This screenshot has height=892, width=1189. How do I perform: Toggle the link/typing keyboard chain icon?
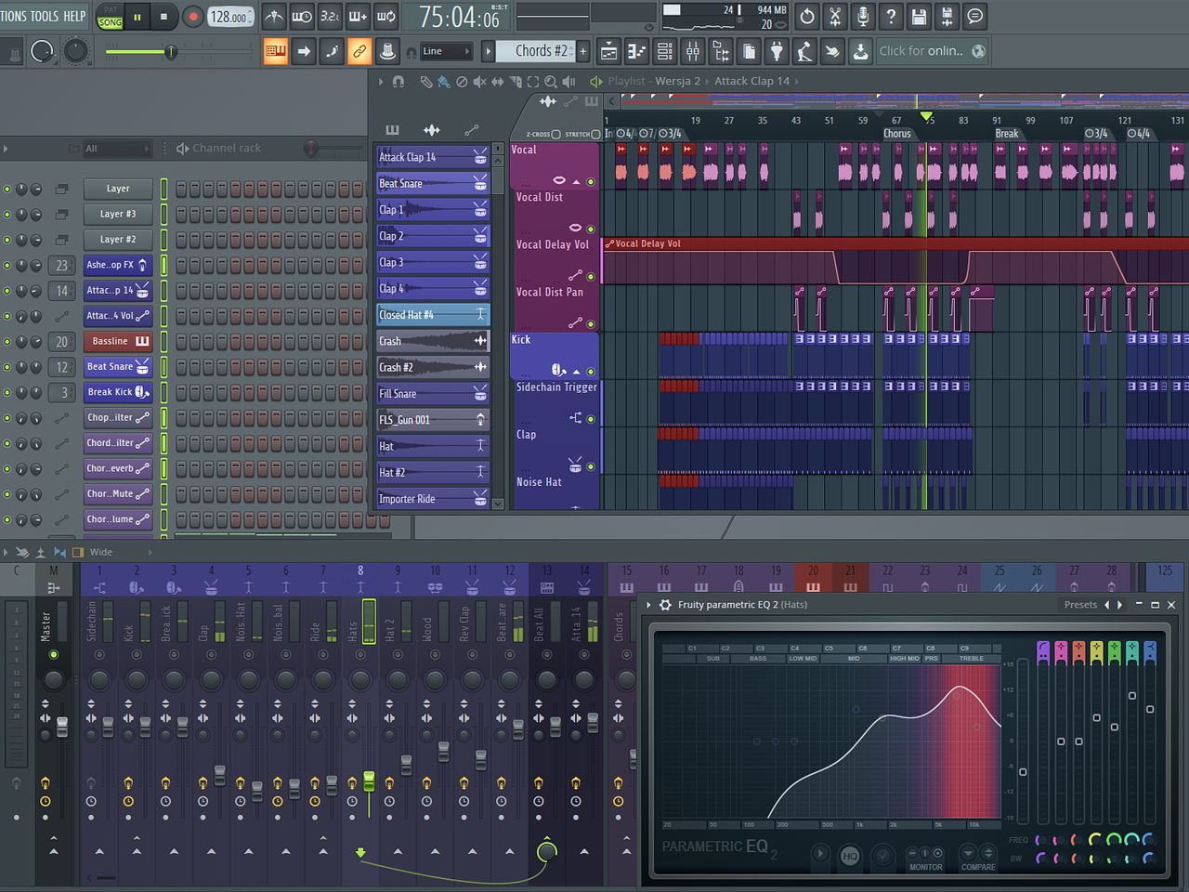359,51
